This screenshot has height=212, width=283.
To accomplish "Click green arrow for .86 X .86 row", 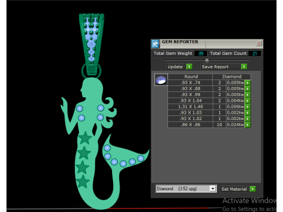I will click(248, 125).
